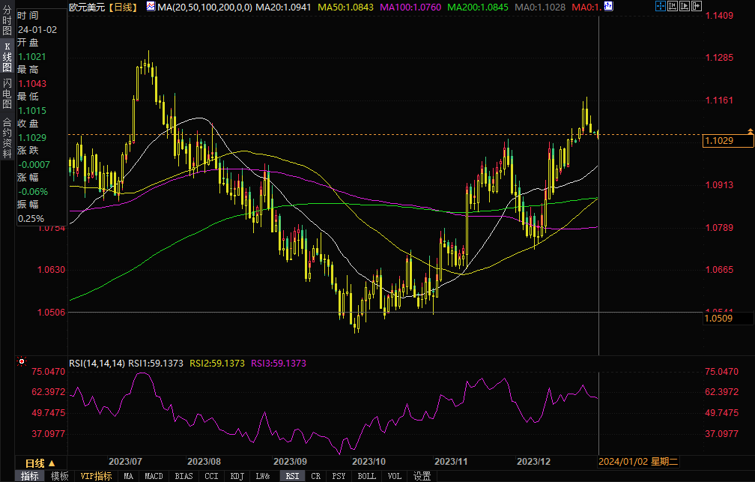
Task: Click the right-side 75.0470 RSI axis label
Action: pyautogui.click(x=721, y=372)
